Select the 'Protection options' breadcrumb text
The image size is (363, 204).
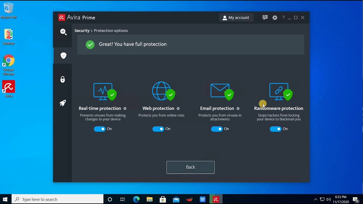coord(111,31)
